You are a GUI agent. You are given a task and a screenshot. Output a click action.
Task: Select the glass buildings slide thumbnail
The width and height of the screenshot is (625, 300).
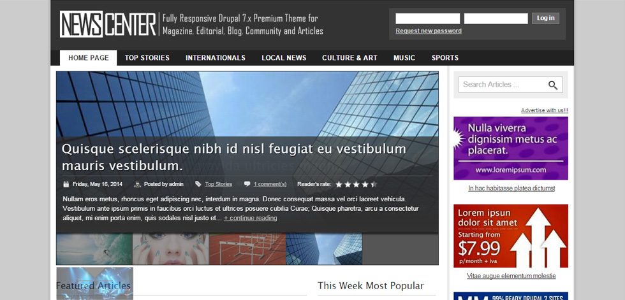click(x=324, y=248)
